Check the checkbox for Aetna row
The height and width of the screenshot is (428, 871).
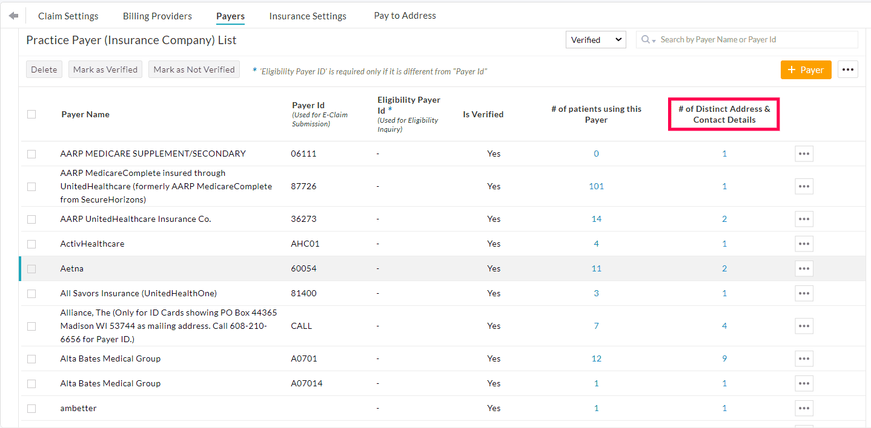(x=31, y=268)
